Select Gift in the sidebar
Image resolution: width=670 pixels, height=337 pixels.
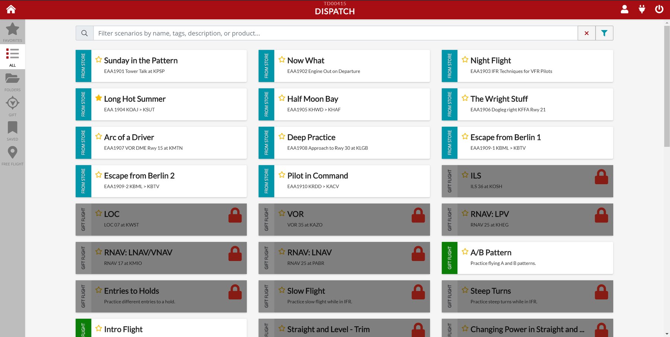pos(12,106)
